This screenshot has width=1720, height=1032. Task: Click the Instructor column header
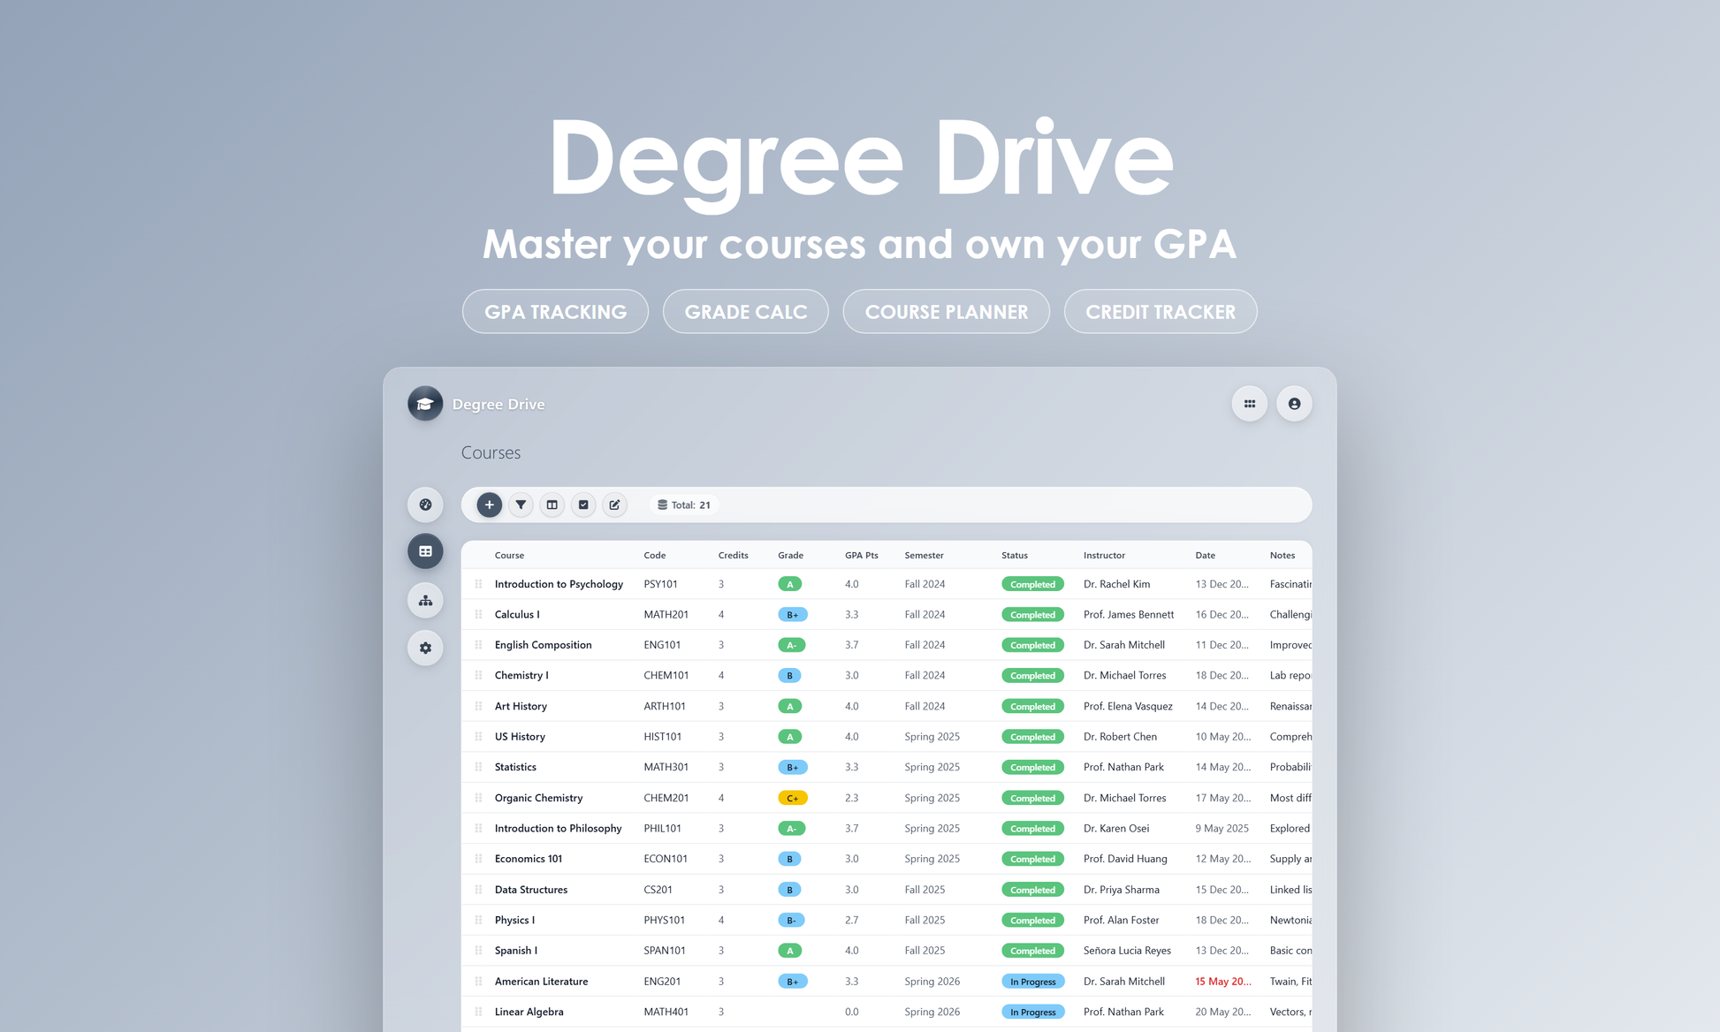1104,555
